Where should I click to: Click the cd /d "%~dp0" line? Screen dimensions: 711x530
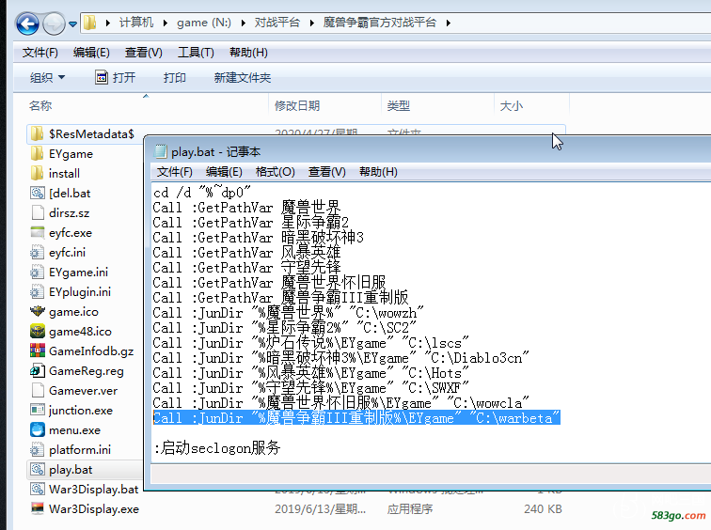[x=202, y=193]
